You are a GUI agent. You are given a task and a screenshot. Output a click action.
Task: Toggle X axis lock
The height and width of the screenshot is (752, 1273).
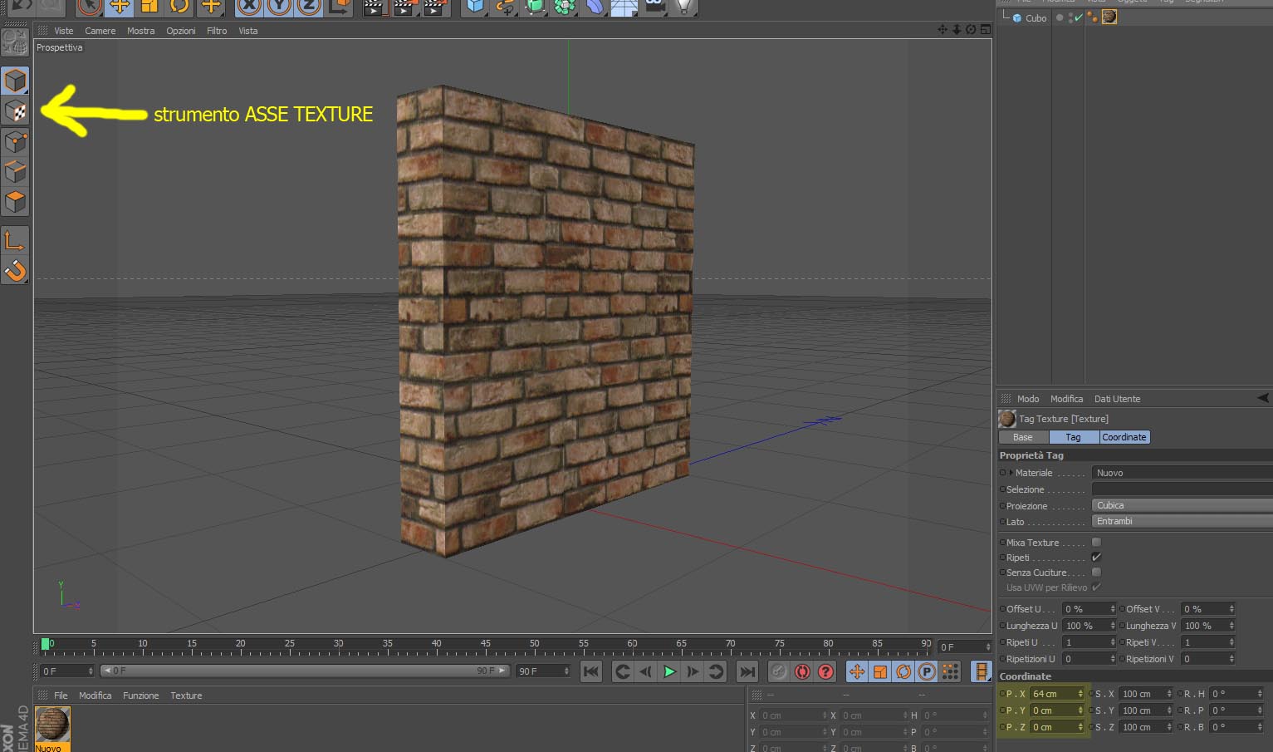[249, 7]
